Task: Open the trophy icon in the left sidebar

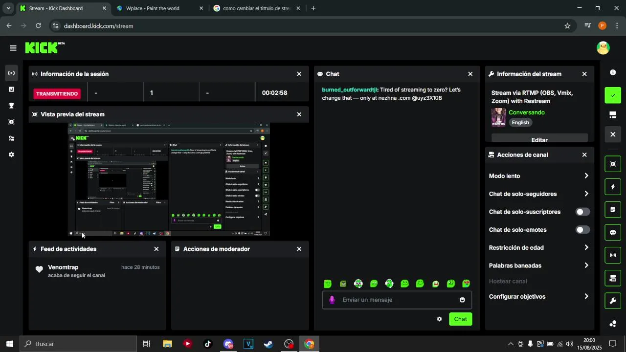Action: pyautogui.click(x=11, y=106)
